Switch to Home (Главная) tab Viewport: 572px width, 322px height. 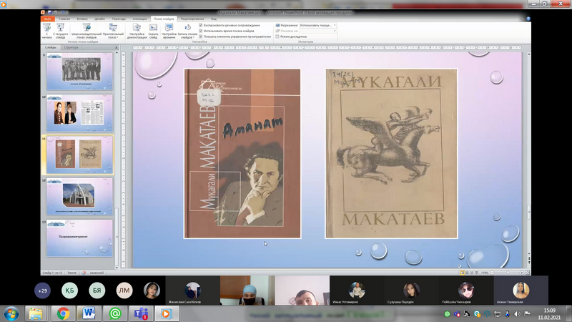[x=64, y=19]
